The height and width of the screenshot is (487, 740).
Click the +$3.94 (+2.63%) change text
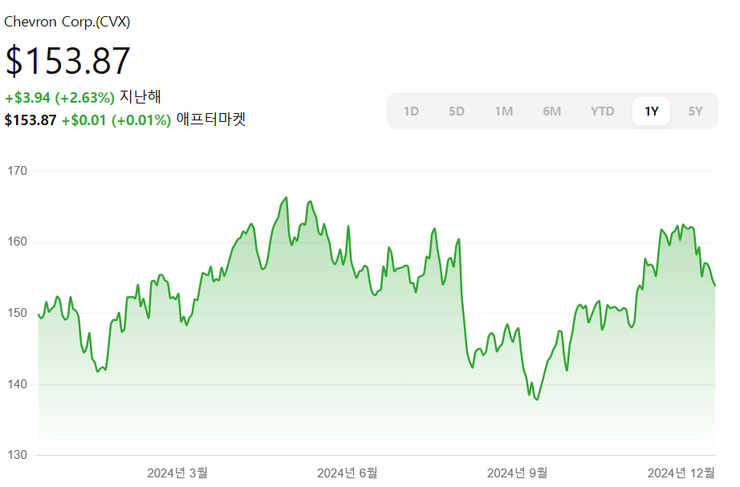[x=59, y=98]
